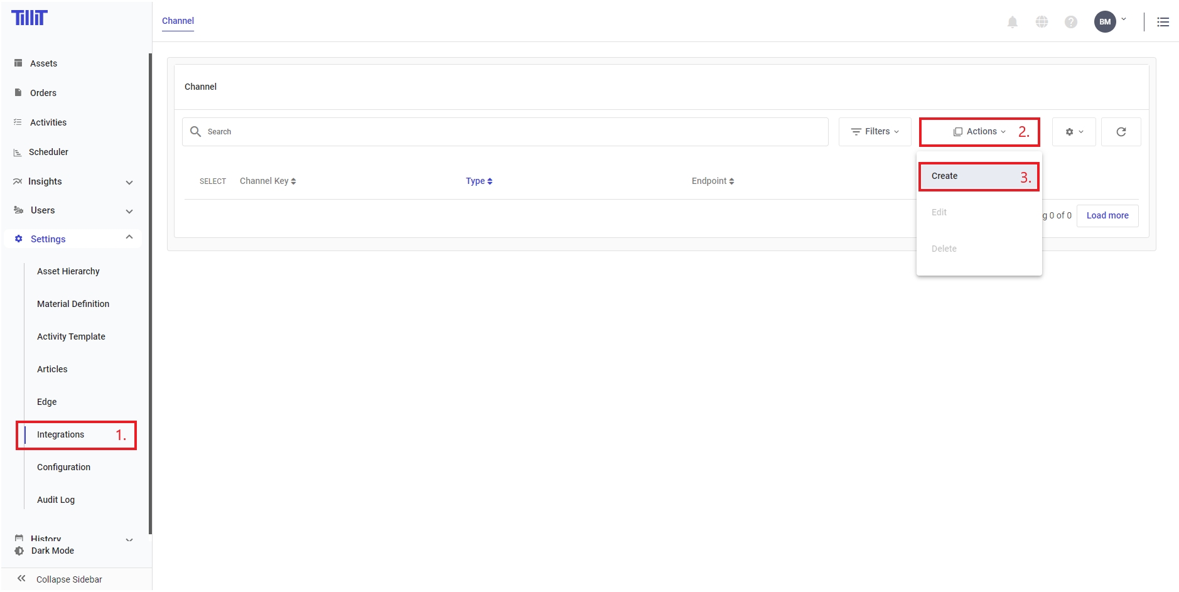The width and height of the screenshot is (1179, 592).
Task: Click the TilliT logo
Action: (x=30, y=18)
